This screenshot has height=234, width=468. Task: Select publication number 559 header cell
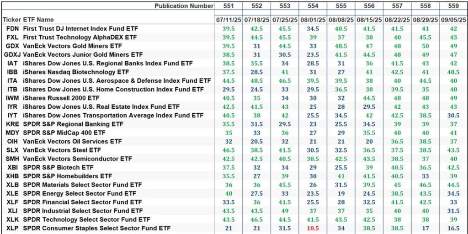pos(452,6)
